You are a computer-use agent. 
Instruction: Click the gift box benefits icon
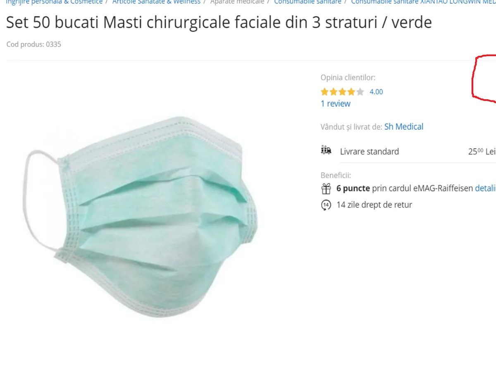(x=326, y=189)
